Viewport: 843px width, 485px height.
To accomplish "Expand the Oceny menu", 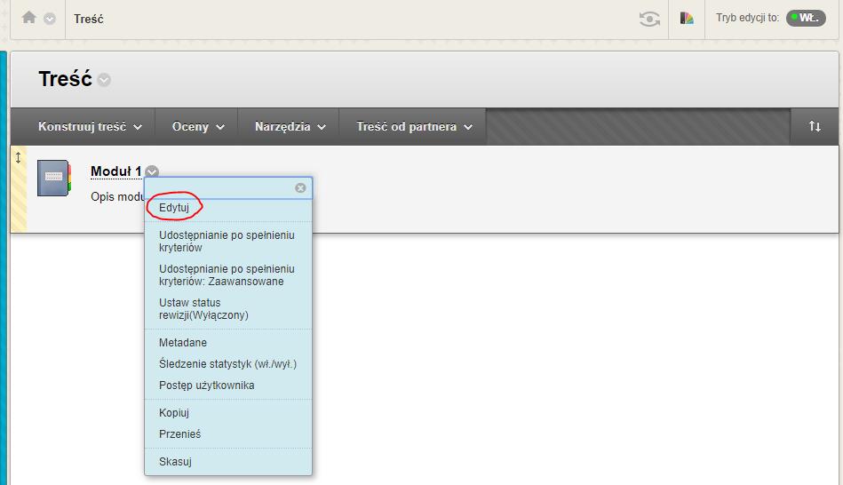I will pyautogui.click(x=198, y=127).
